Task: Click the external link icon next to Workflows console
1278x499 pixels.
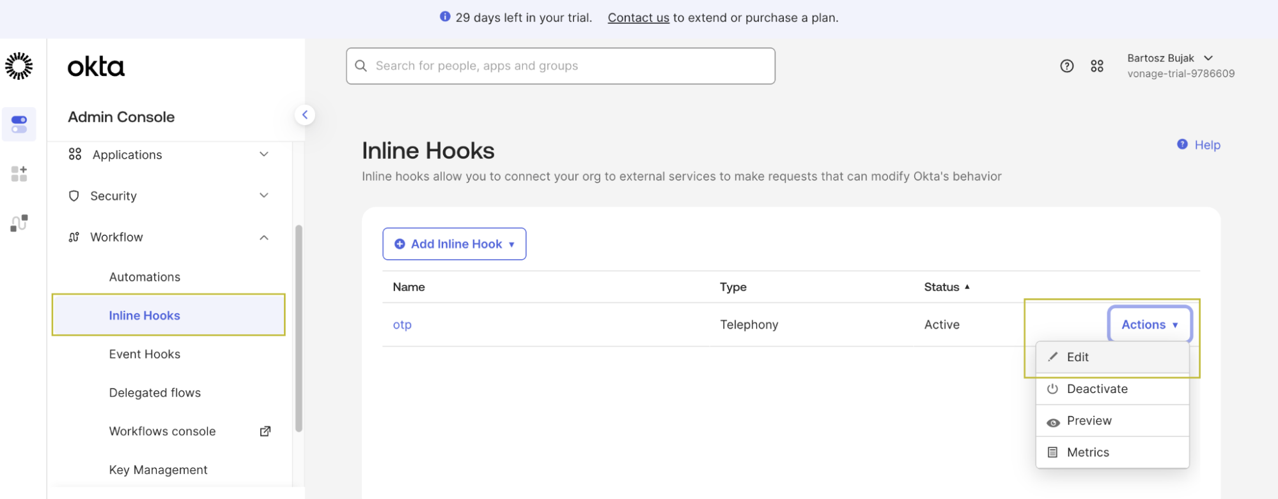Action: pos(265,431)
